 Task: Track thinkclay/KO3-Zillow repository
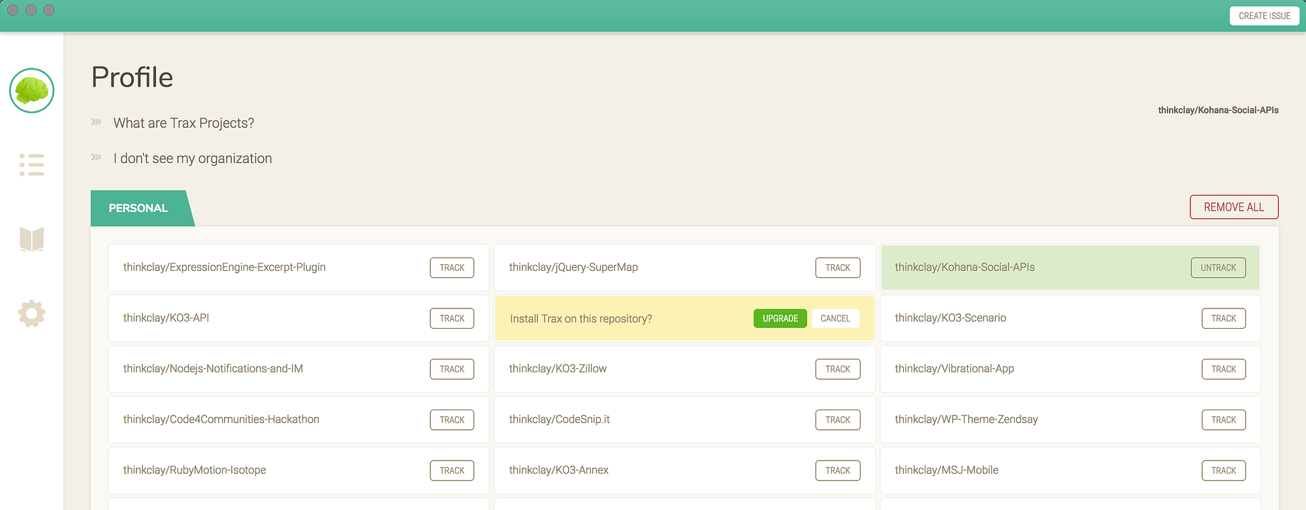tap(838, 369)
